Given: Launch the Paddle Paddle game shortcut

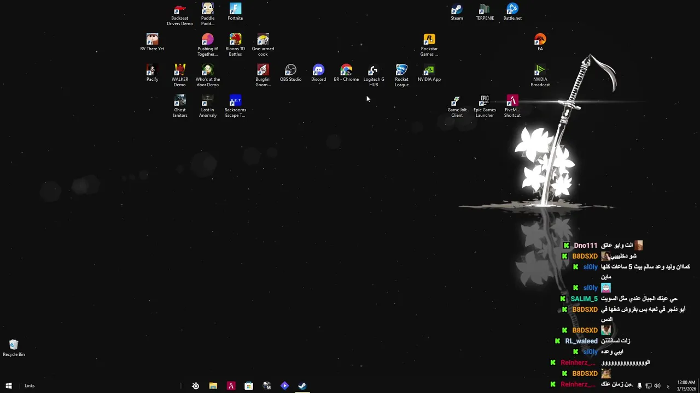Looking at the screenshot, I should click(208, 15).
